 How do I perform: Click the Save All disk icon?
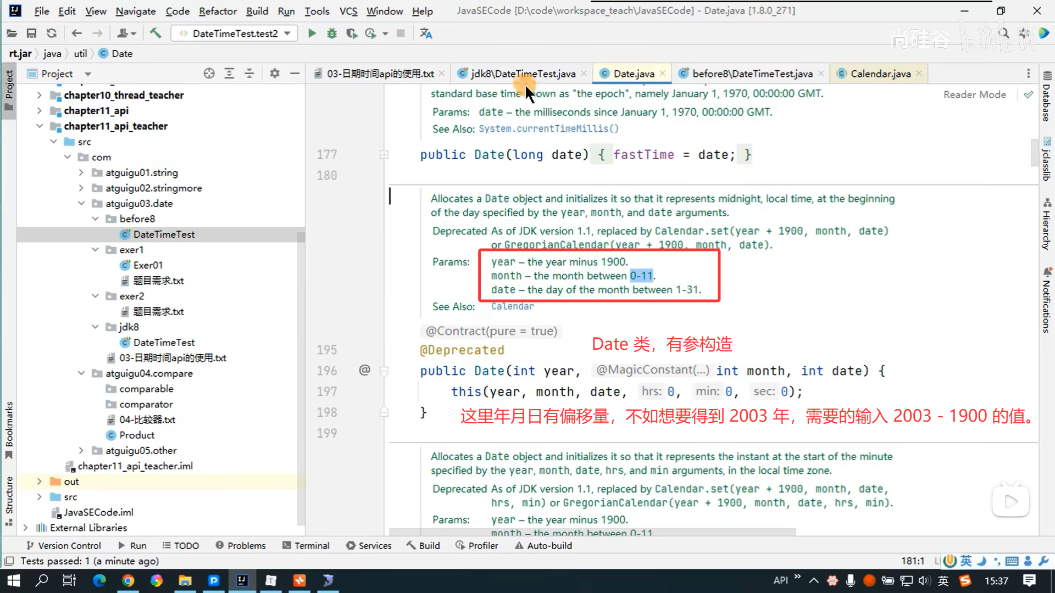click(31, 33)
